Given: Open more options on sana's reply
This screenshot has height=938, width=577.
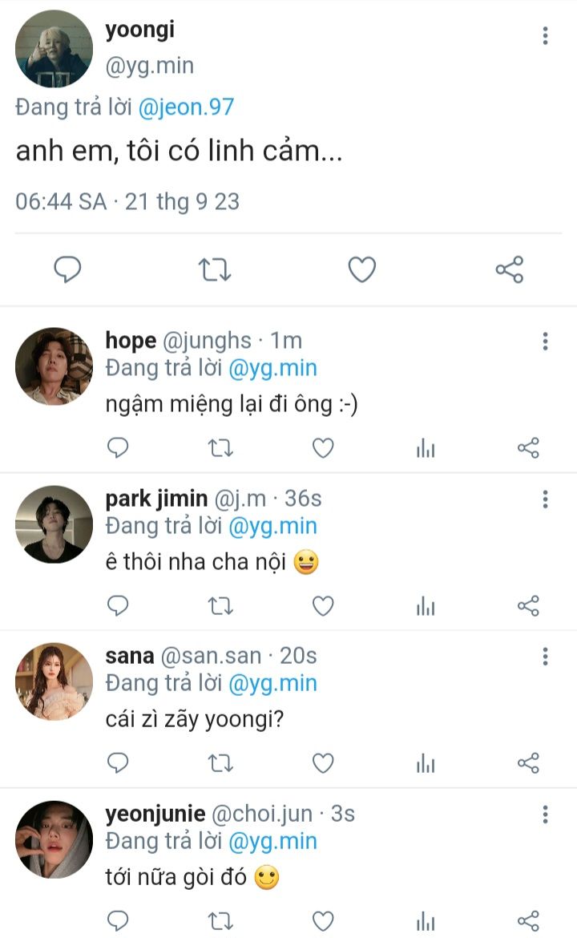Looking at the screenshot, I should point(545,657).
